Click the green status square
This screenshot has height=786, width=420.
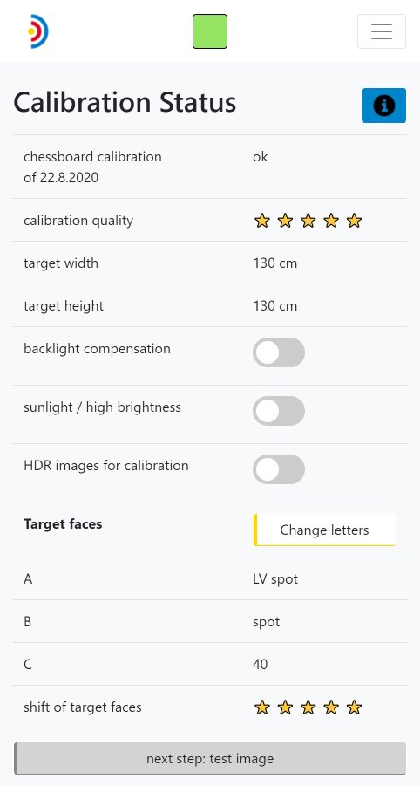(210, 31)
